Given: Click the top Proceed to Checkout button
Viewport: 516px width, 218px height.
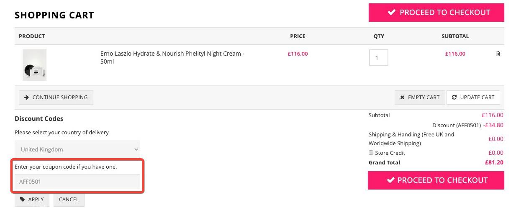Looking at the screenshot, I should (x=436, y=13).
